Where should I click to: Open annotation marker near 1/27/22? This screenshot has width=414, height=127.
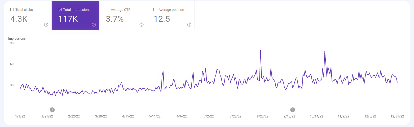[52, 110]
